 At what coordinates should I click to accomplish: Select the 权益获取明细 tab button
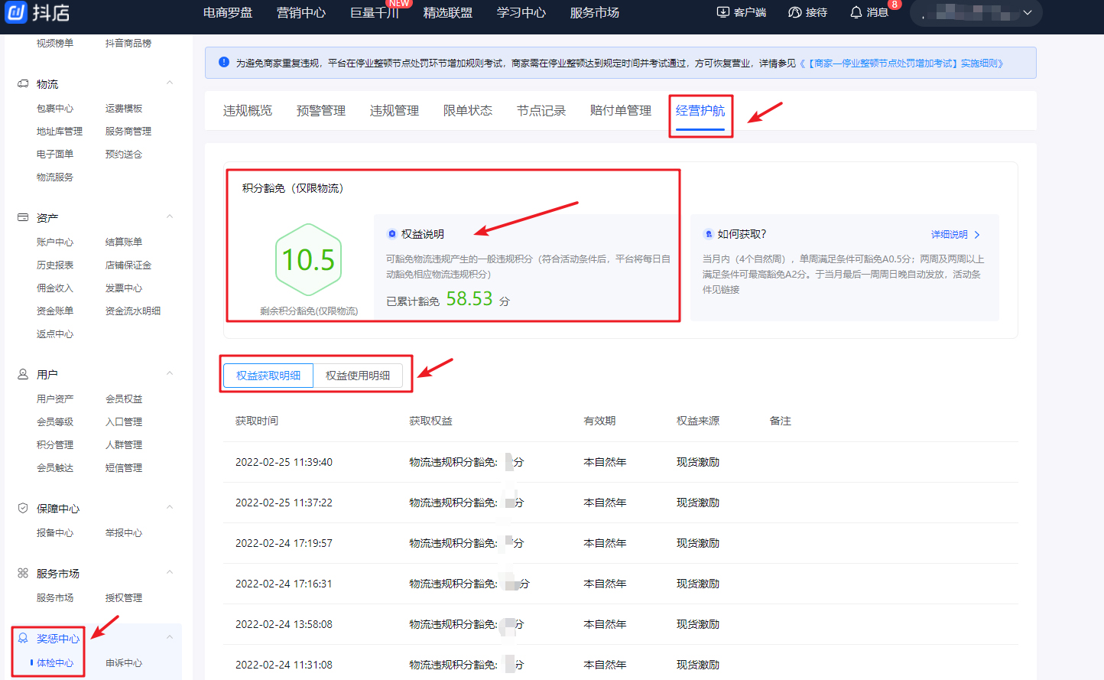[x=268, y=376]
